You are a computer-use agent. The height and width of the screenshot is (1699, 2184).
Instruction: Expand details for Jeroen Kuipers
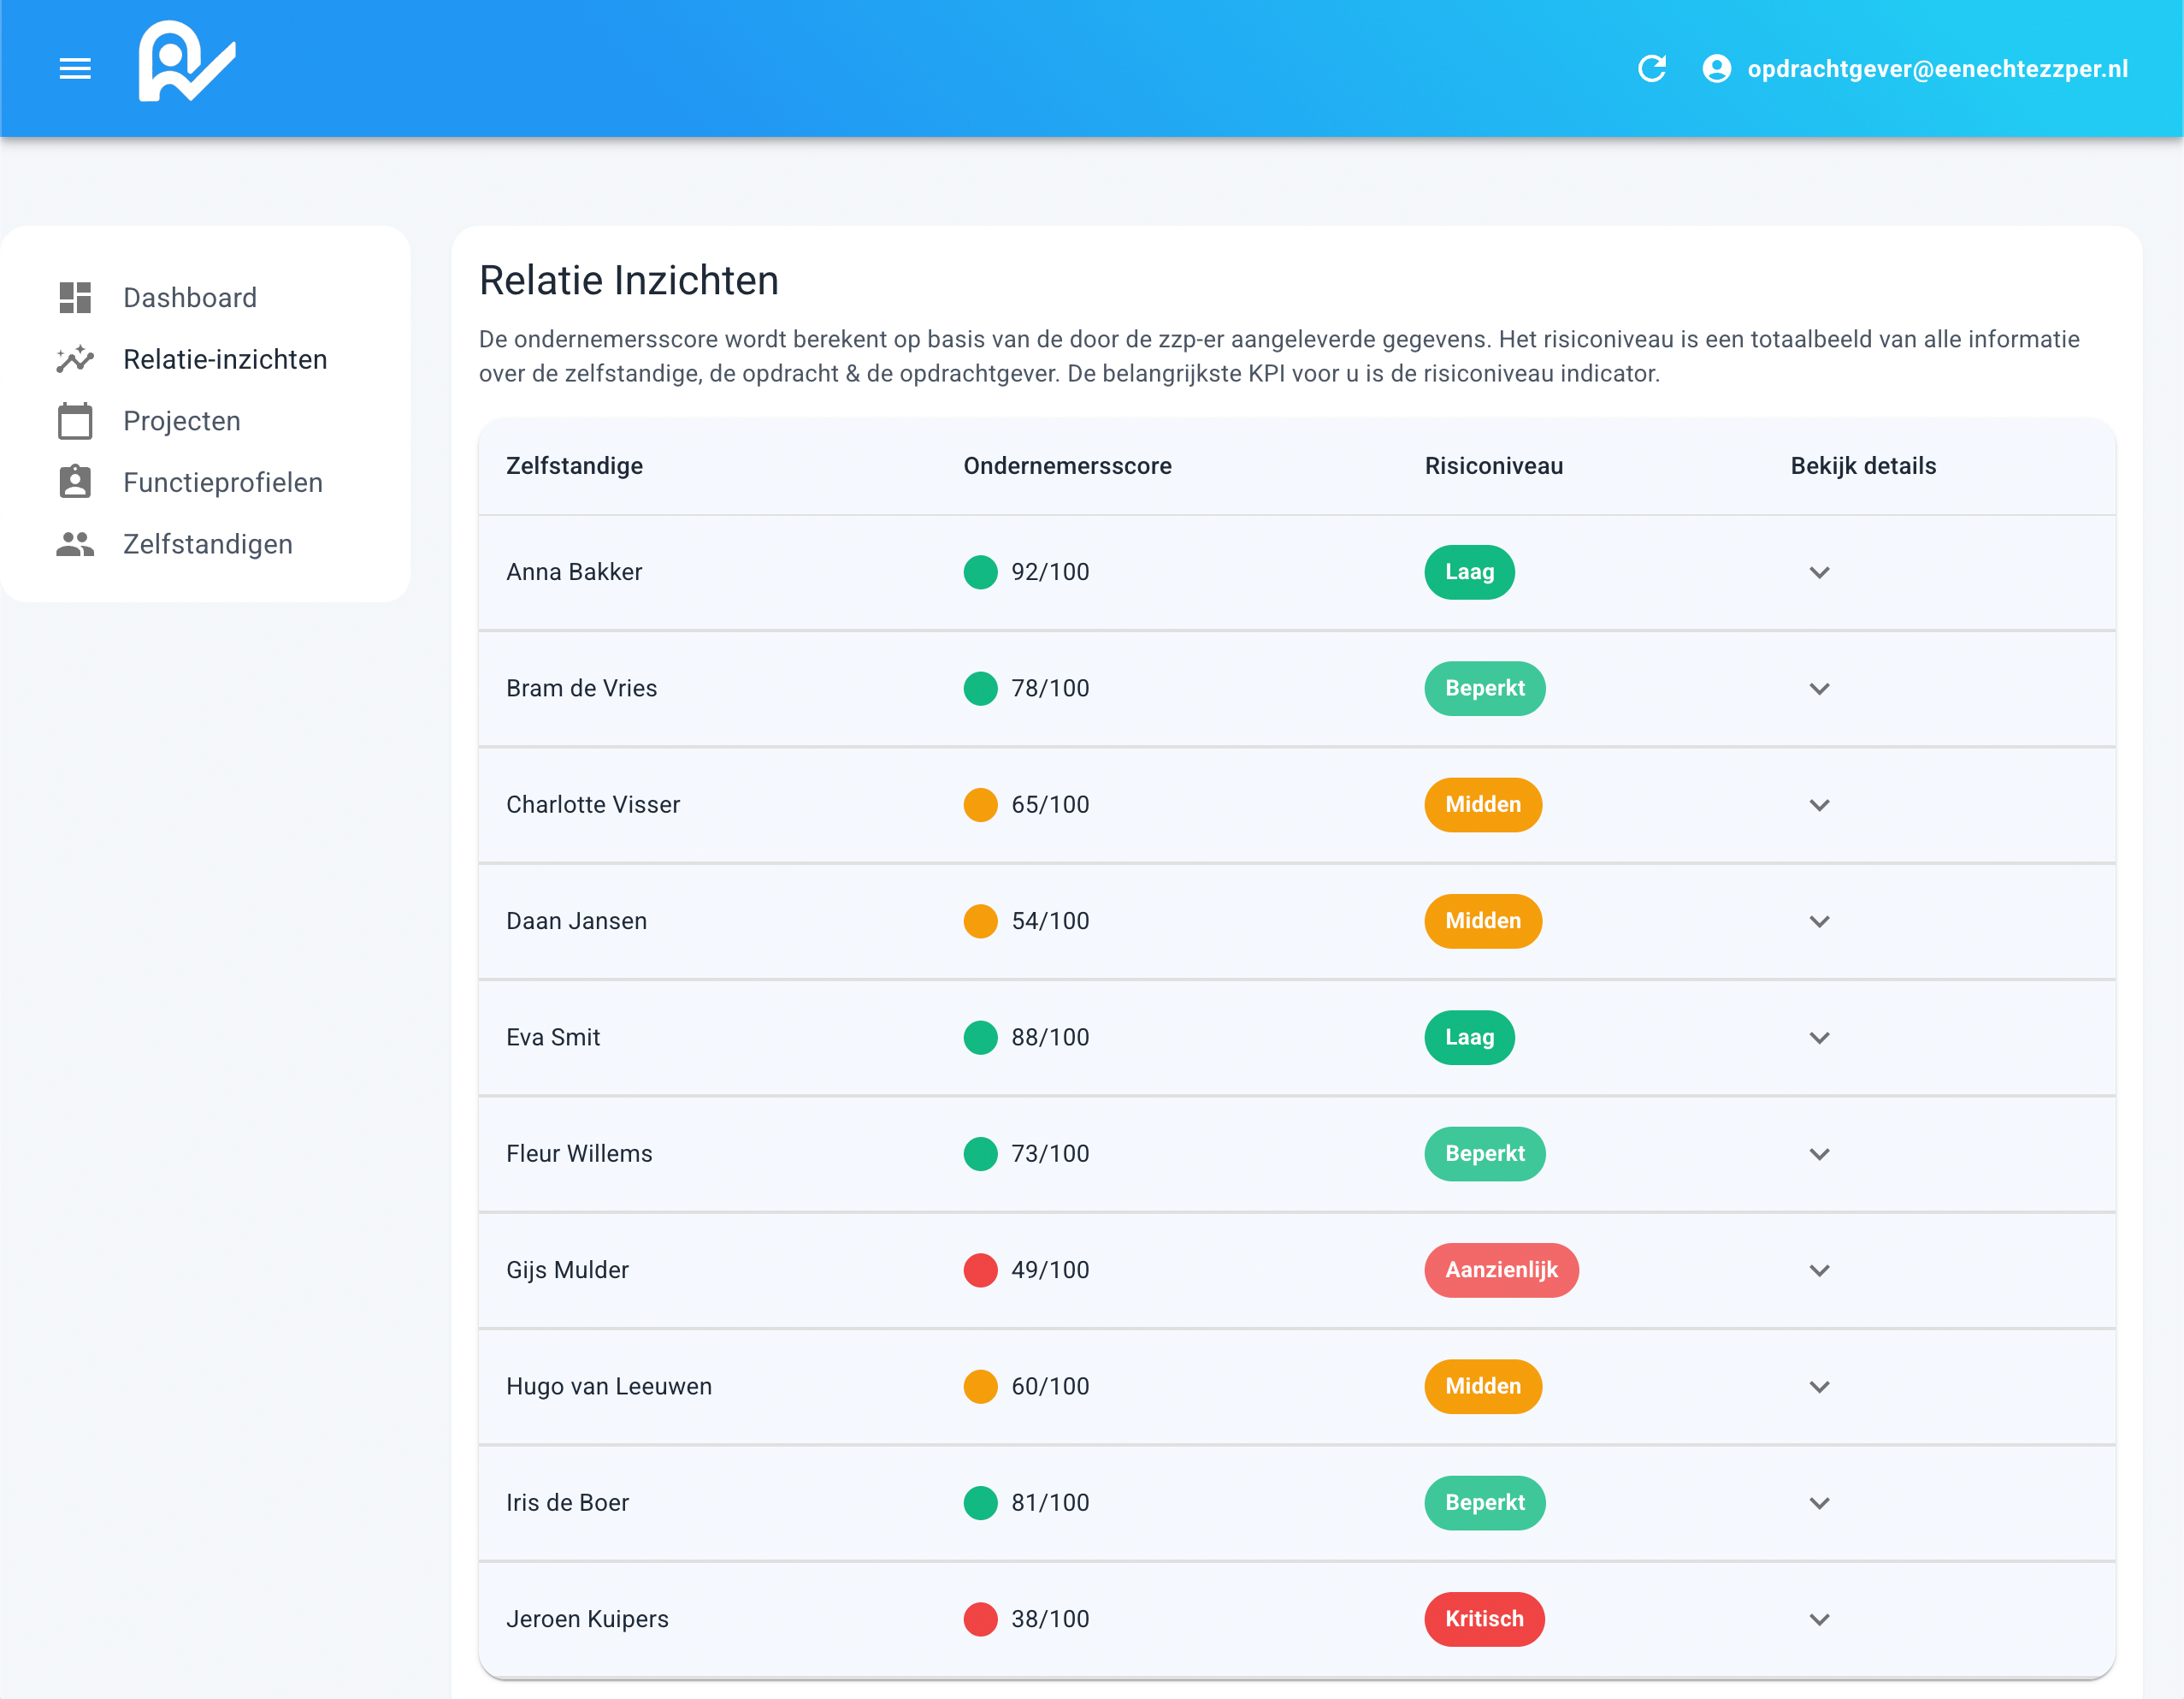[1819, 1619]
